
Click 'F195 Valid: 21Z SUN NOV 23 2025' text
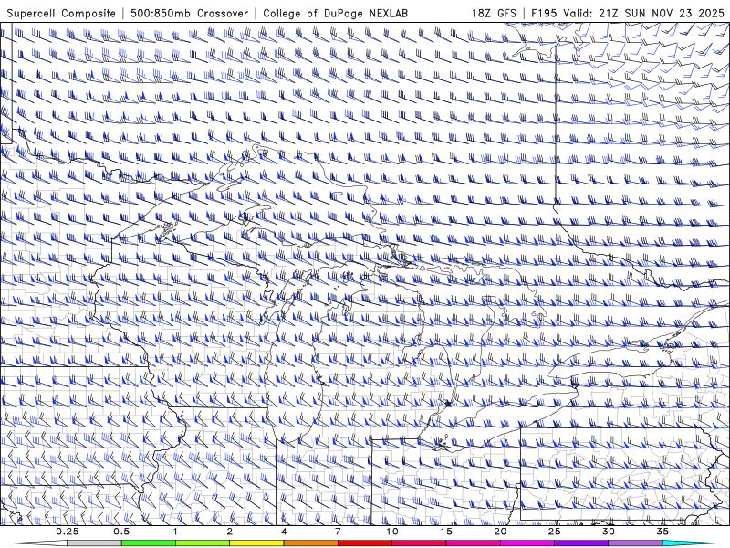pos(628,13)
